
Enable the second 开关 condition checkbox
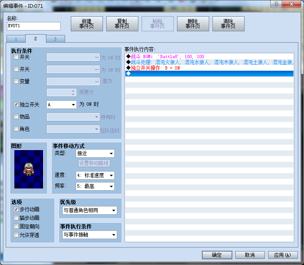coord(16,69)
